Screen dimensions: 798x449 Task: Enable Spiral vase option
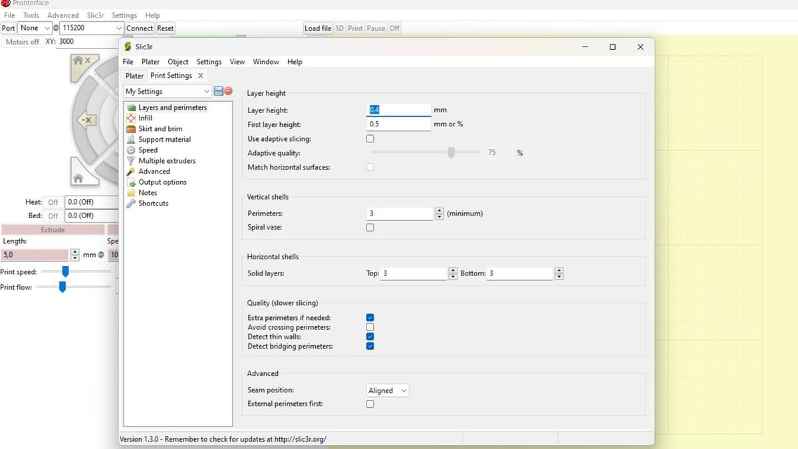[370, 227]
